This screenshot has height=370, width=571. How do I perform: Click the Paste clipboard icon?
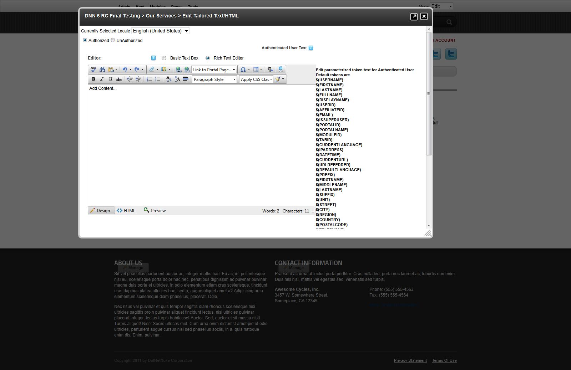click(111, 70)
